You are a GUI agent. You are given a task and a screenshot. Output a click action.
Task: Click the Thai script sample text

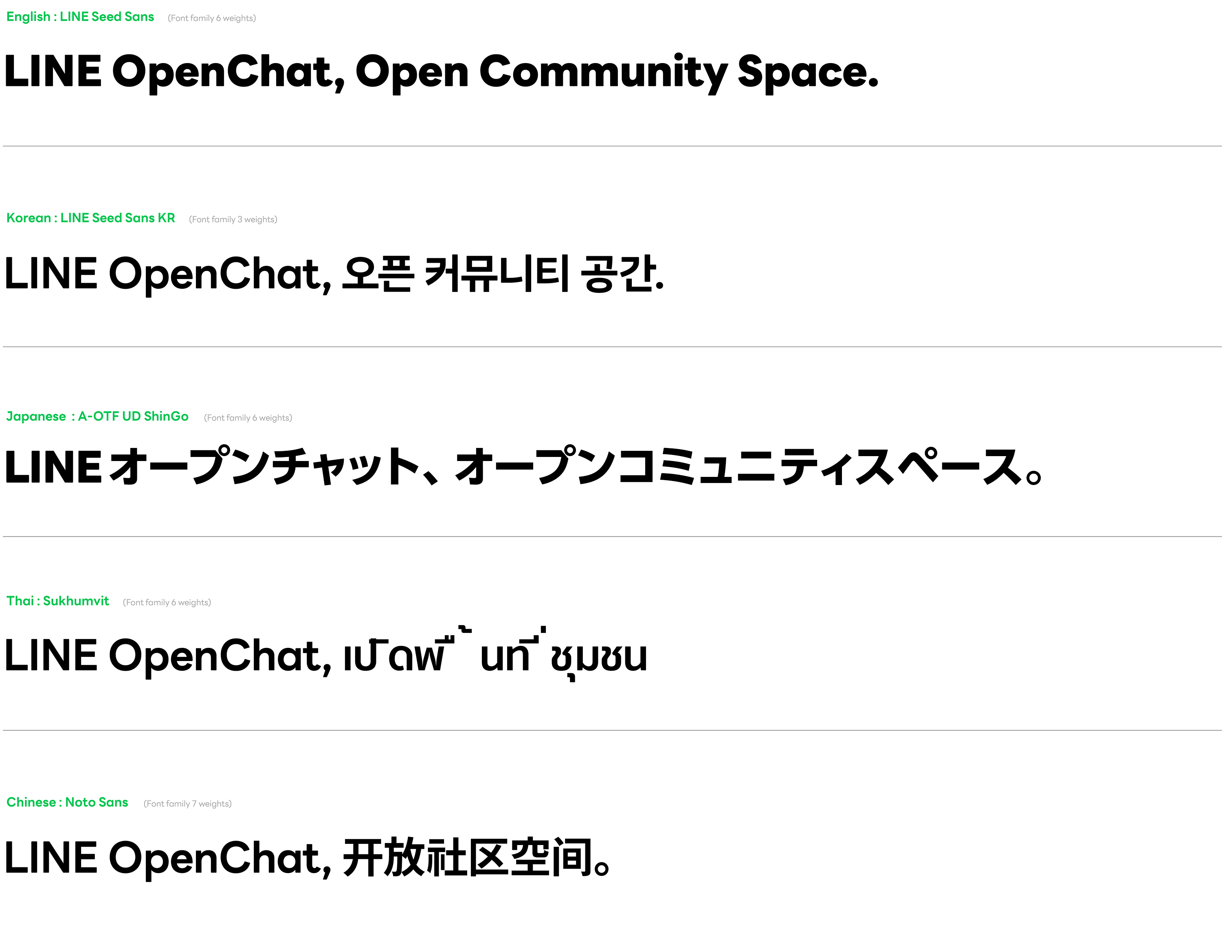click(x=495, y=654)
